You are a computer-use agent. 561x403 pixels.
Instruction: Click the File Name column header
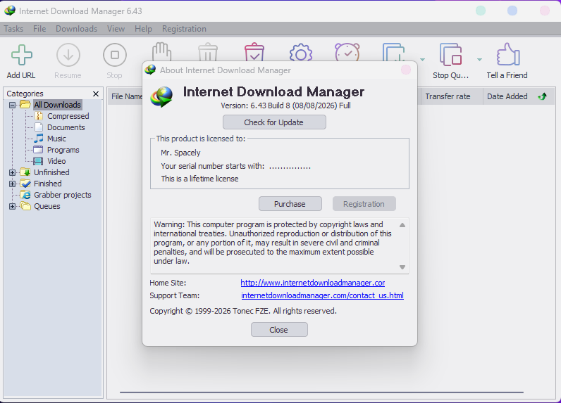[126, 96]
